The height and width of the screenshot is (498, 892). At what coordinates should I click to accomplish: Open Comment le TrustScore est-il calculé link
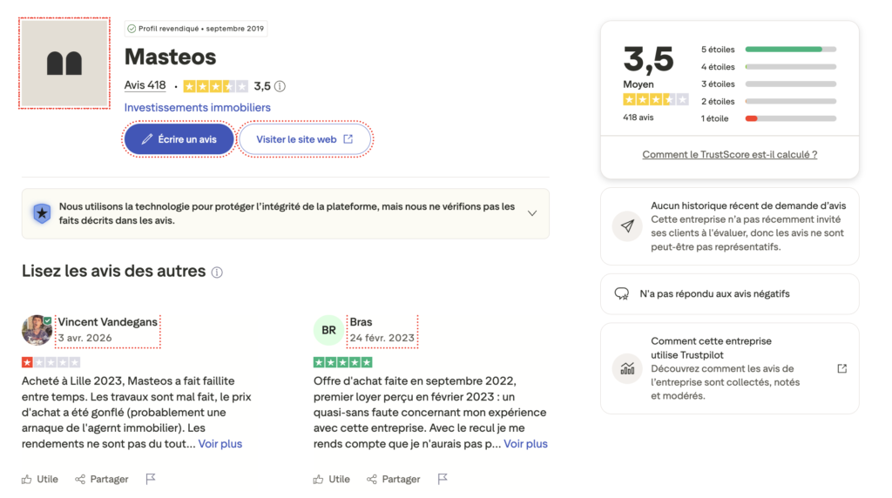point(730,155)
